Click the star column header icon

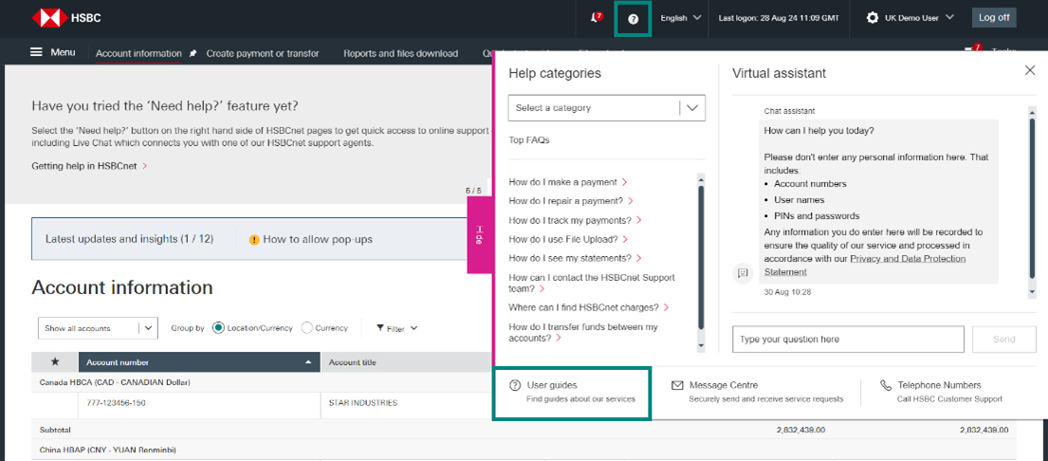coord(55,362)
